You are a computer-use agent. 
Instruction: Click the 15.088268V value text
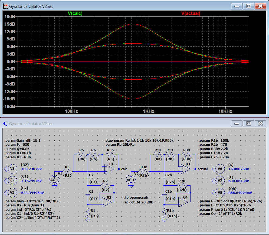pos(239,169)
